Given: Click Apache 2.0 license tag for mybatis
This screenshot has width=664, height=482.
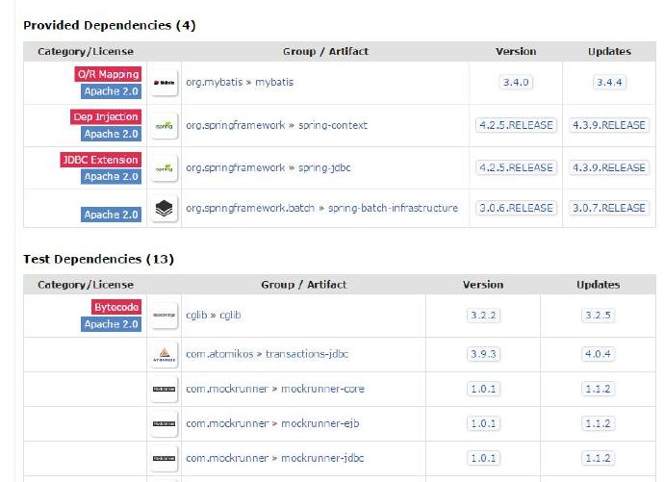Looking at the screenshot, I should (x=111, y=91).
